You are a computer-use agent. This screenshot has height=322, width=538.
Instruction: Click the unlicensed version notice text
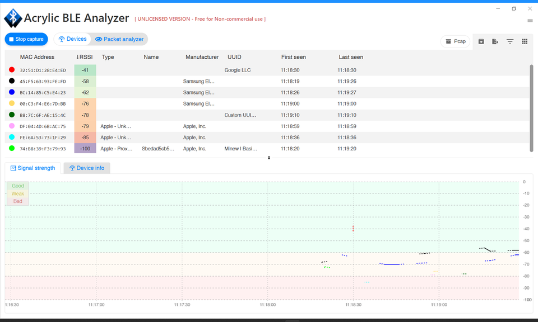click(x=200, y=19)
